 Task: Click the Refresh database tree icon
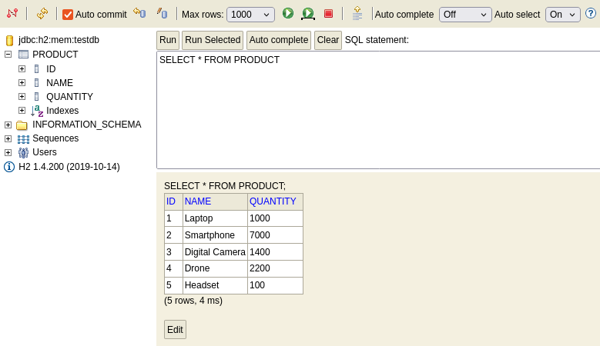42,14
